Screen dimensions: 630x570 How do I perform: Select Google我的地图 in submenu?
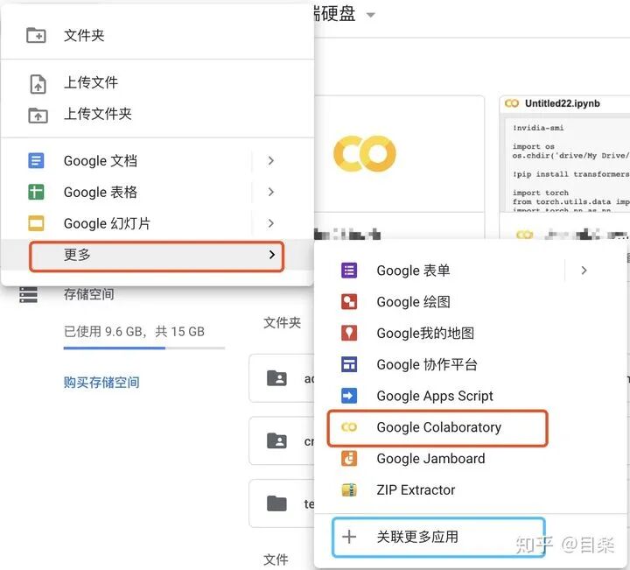(x=470, y=334)
